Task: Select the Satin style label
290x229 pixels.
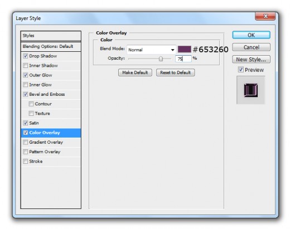Action: [34, 123]
